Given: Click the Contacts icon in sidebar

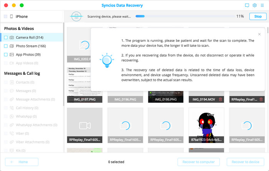Looking at the screenshot, I should click(12, 82).
